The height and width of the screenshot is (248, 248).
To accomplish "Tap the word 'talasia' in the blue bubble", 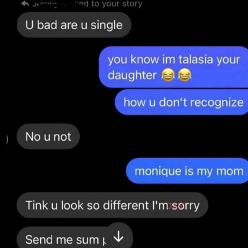I will 196,60.
